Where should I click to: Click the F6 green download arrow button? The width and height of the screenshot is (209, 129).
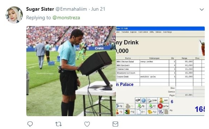point(141,106)
